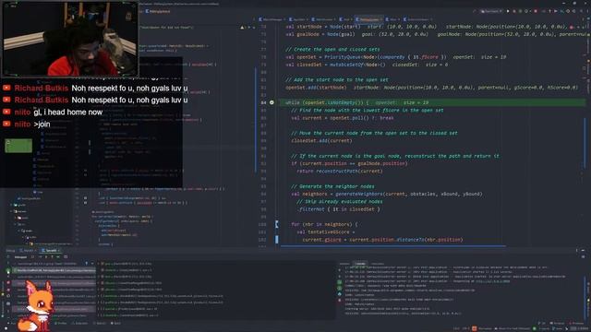
Task: Click the filter icon beside the thread selector
Action: 87,264
